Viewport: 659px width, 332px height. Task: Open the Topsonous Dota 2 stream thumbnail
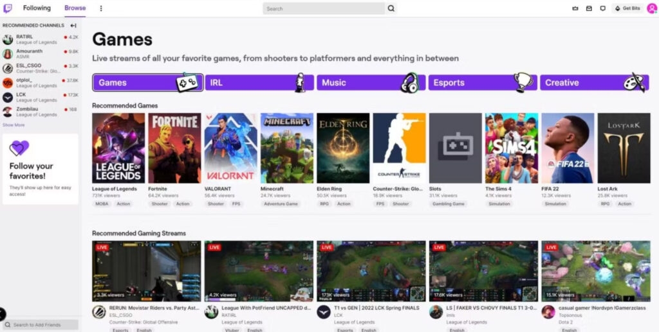596,271
